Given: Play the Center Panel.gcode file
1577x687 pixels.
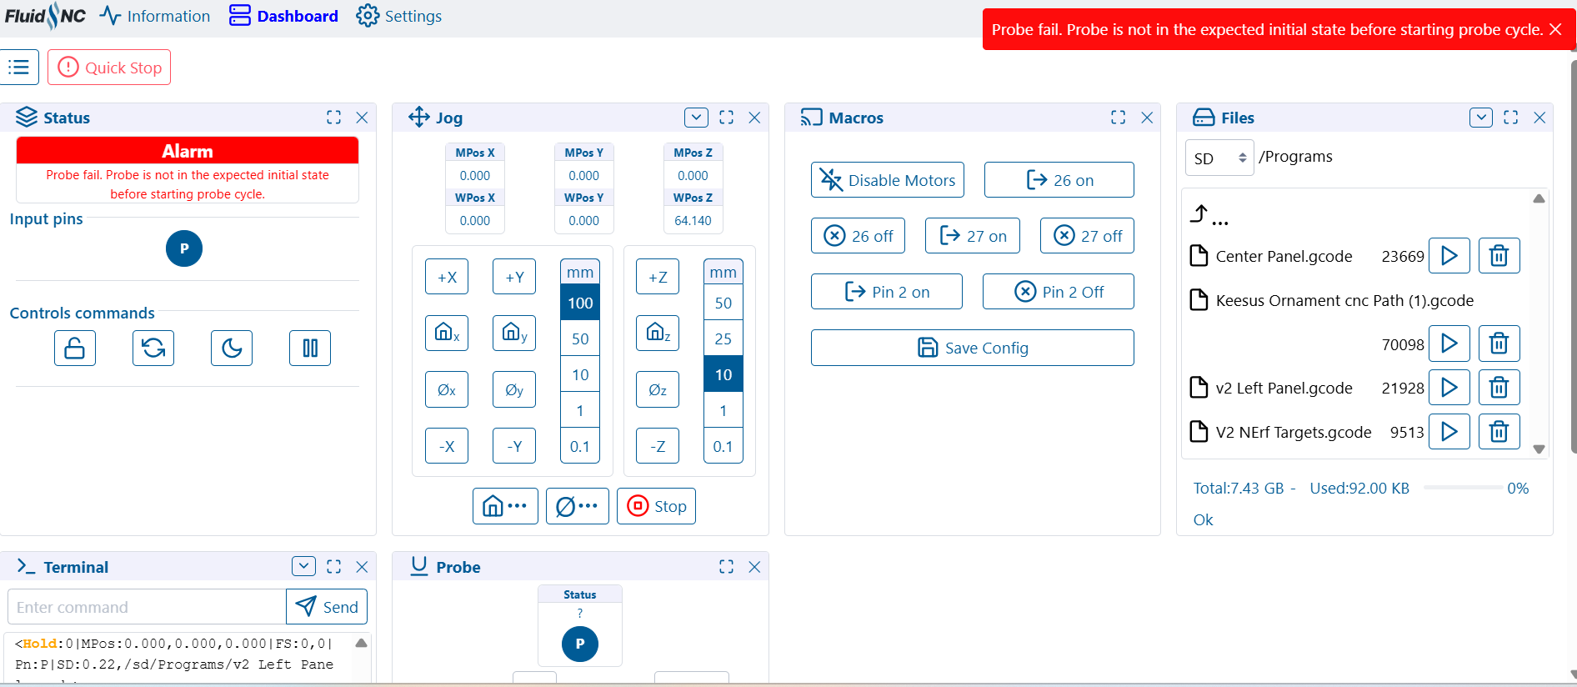Looking at the screenshot, I should coord(1449,255).
